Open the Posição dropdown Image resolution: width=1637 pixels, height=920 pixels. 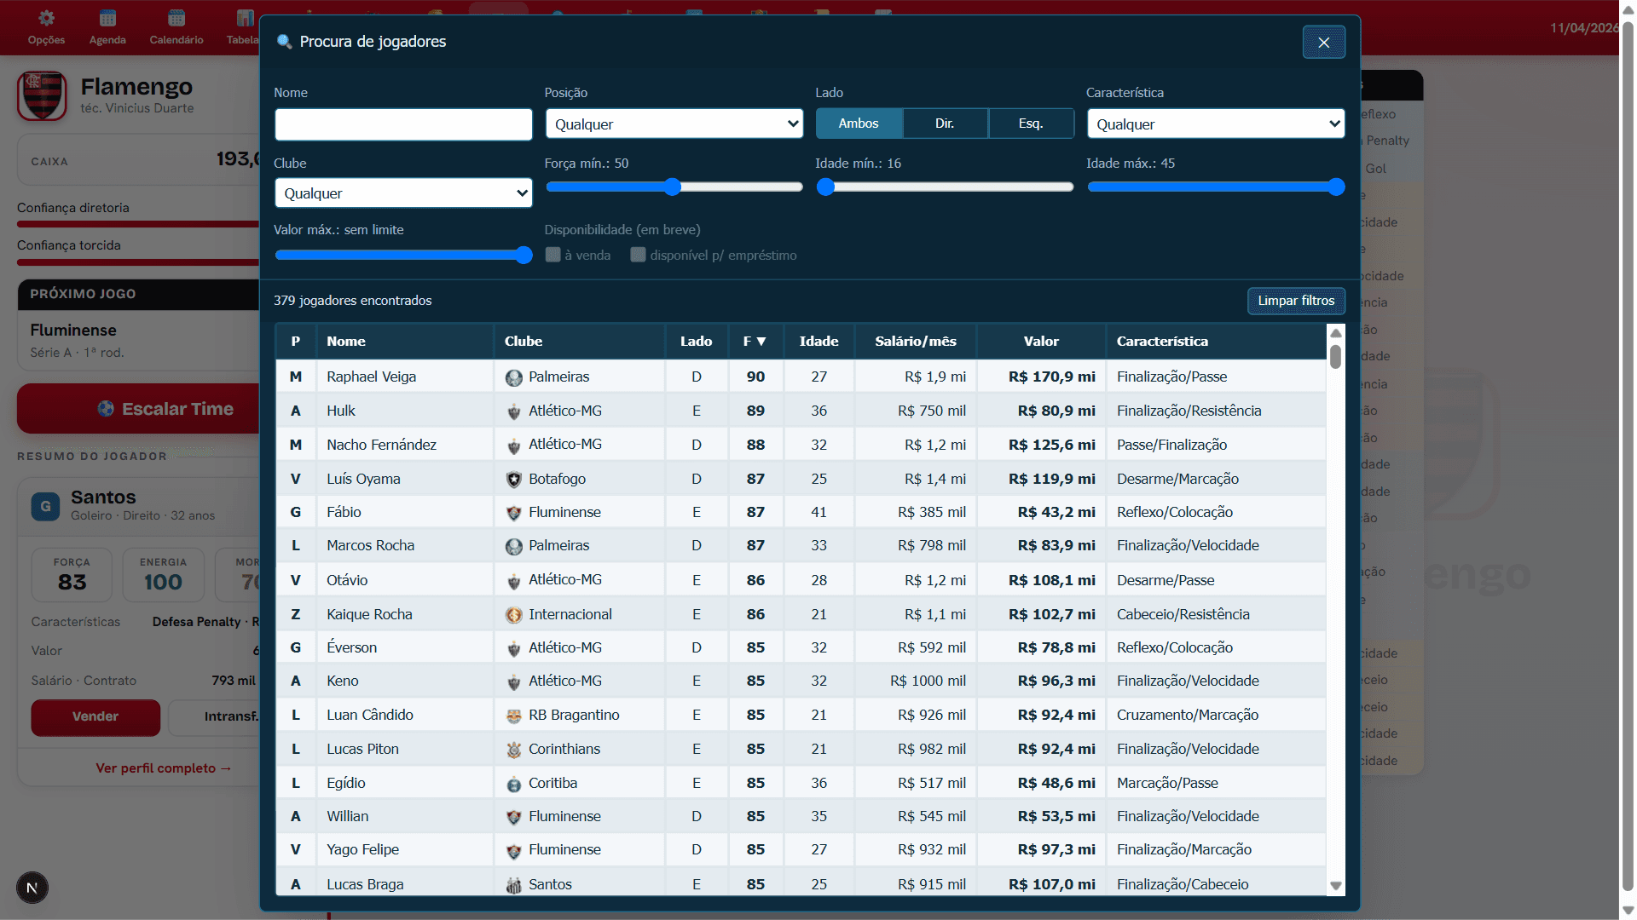point(674,124)
